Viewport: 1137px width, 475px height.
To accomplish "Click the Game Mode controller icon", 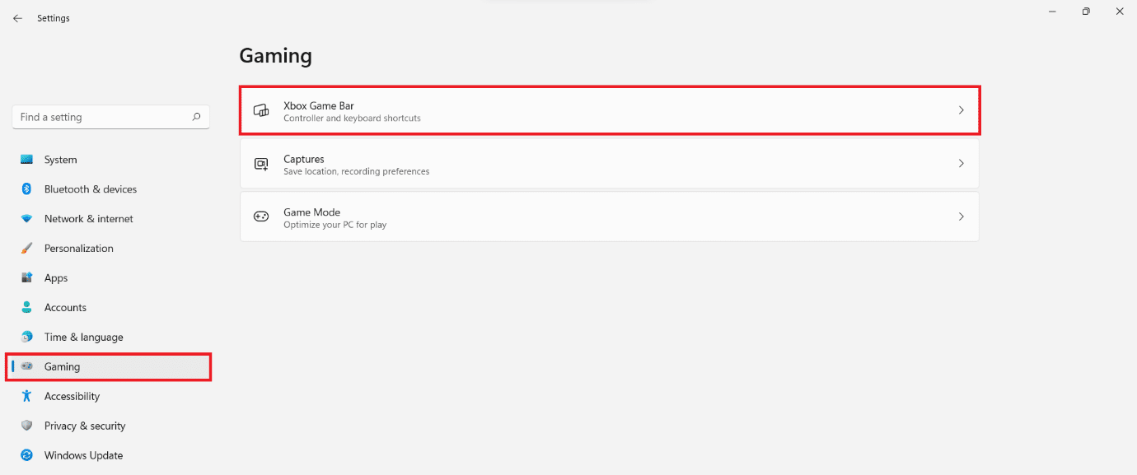I will click(x=261, y=217).
